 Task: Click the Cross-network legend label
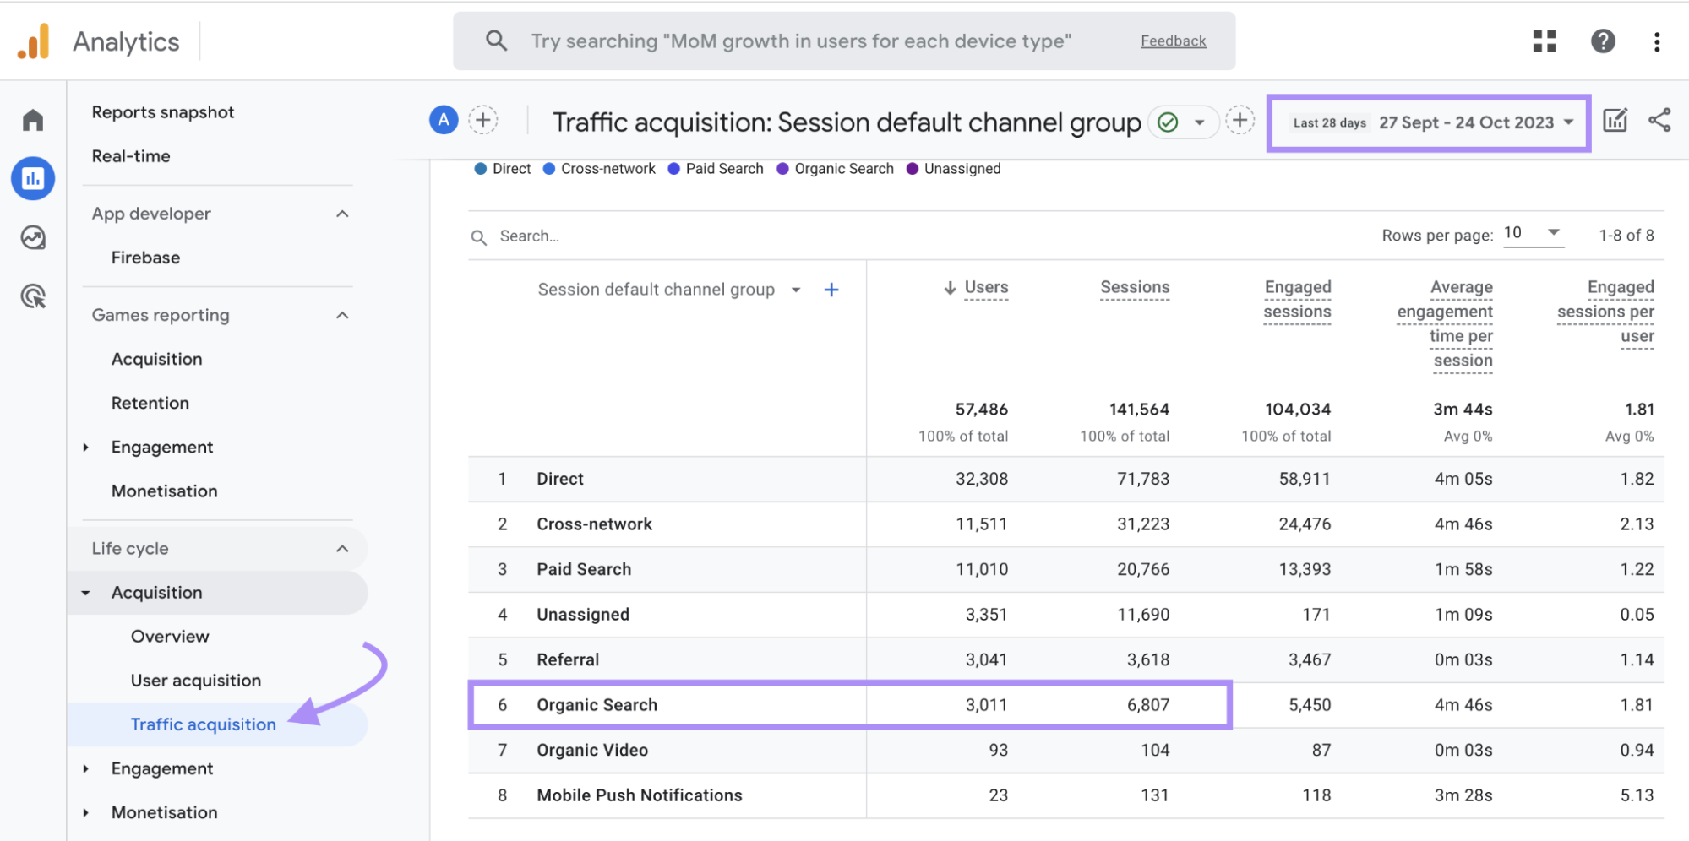click(608, 169)
